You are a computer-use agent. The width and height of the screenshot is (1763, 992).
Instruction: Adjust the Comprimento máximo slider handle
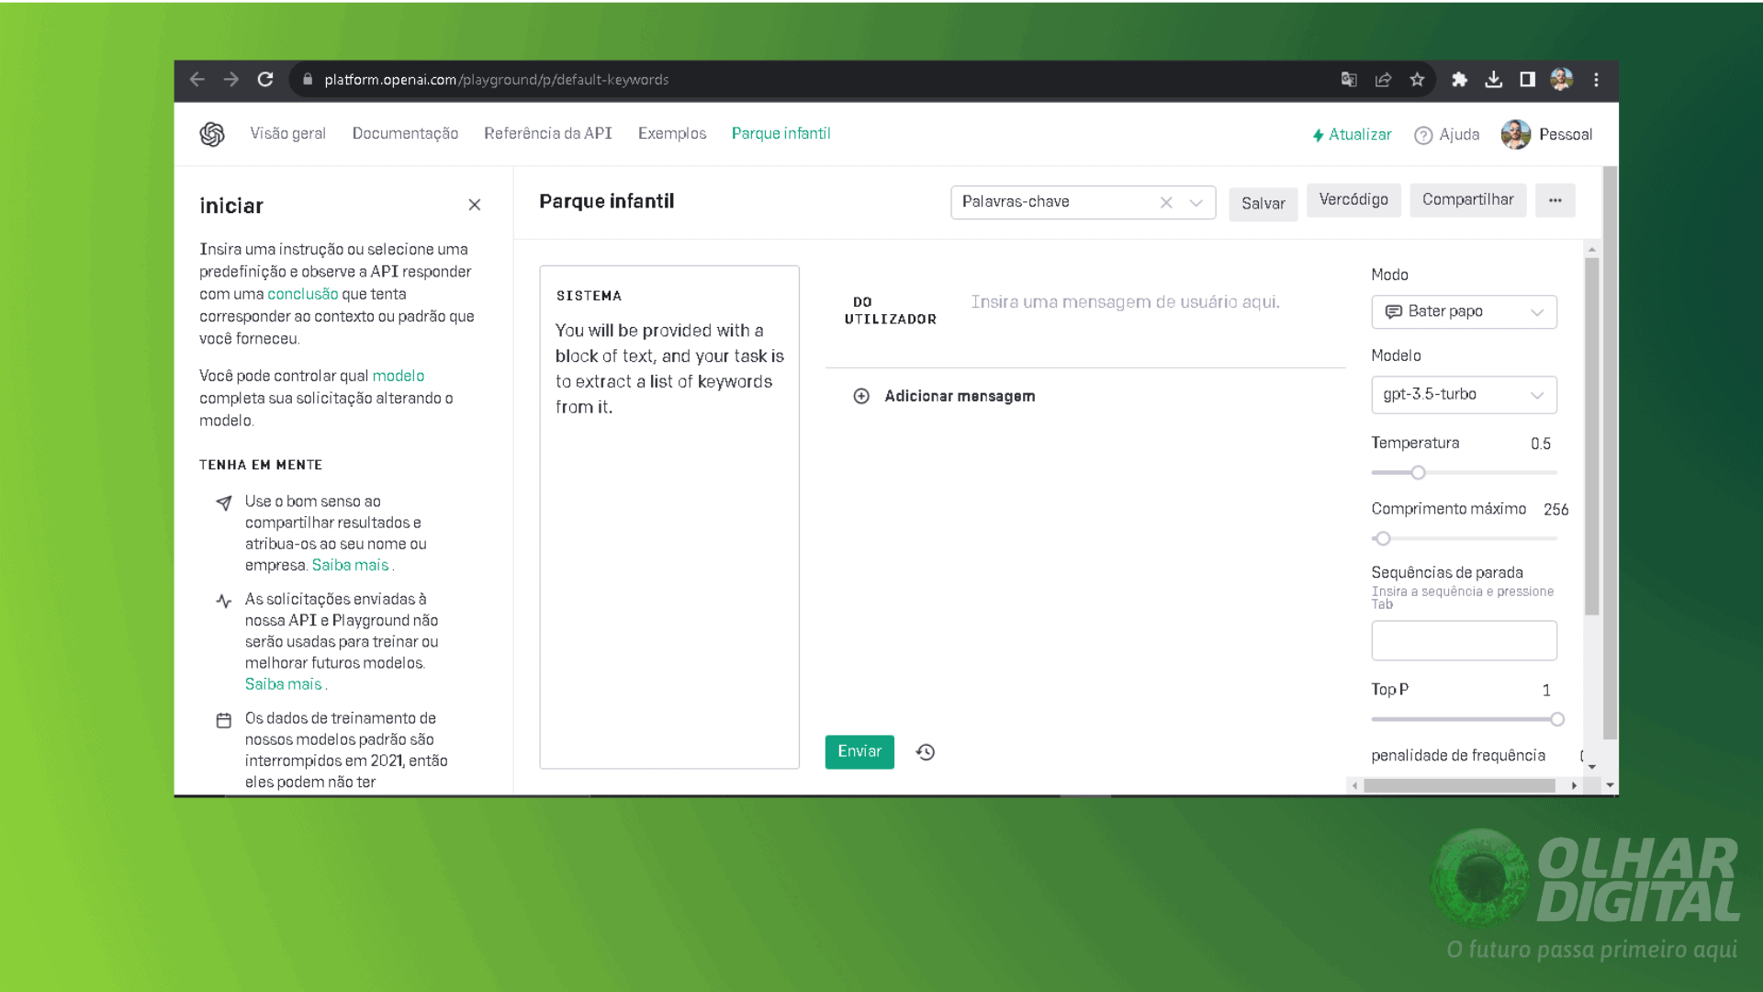click(x=1384, y=539)
